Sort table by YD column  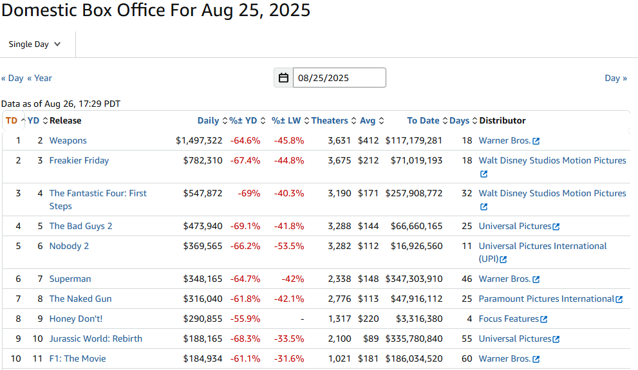click(x=37, y=121)
